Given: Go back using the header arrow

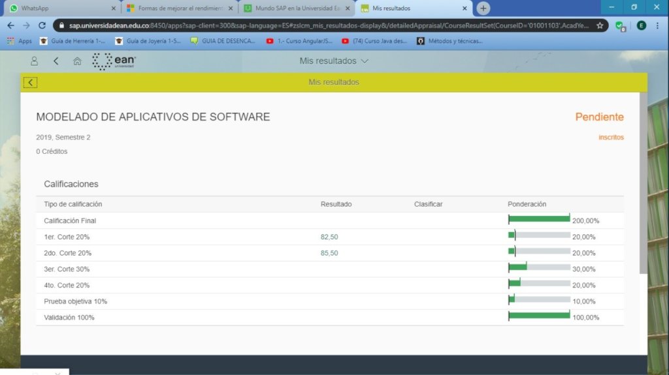Looking at the screenshot, I should point(56,61).
